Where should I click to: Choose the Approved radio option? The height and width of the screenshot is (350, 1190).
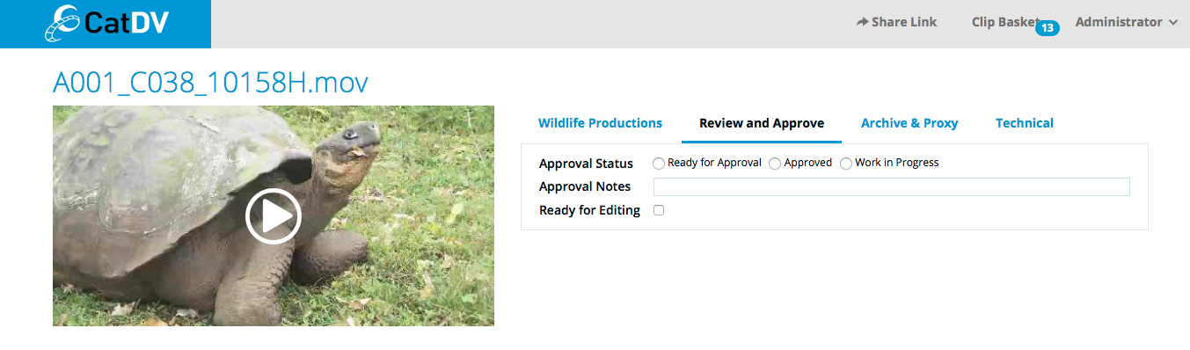pyautogui.click(x=775, y=164)
